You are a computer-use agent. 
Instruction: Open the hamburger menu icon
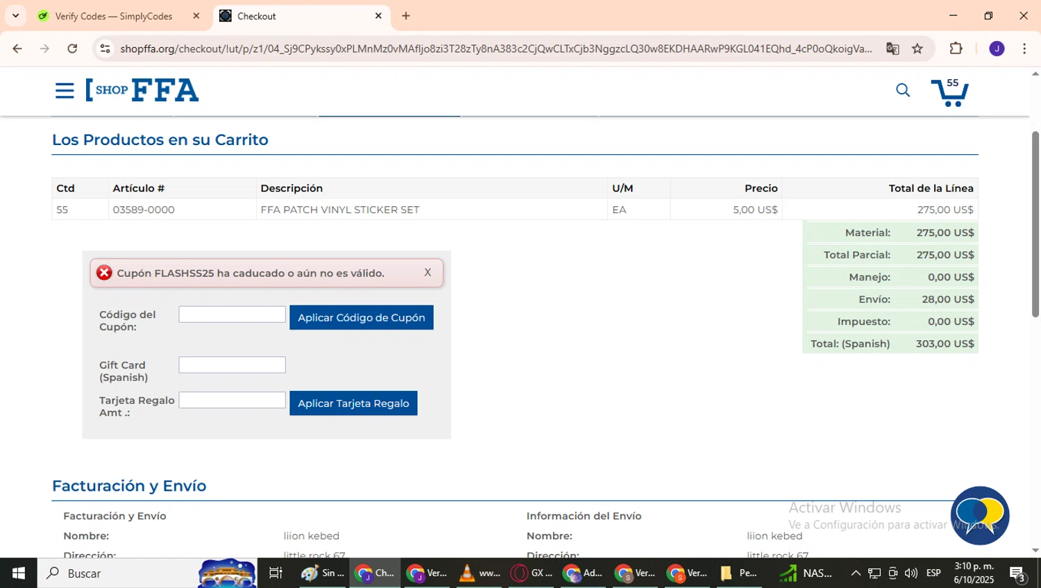(x=65, y=90)
